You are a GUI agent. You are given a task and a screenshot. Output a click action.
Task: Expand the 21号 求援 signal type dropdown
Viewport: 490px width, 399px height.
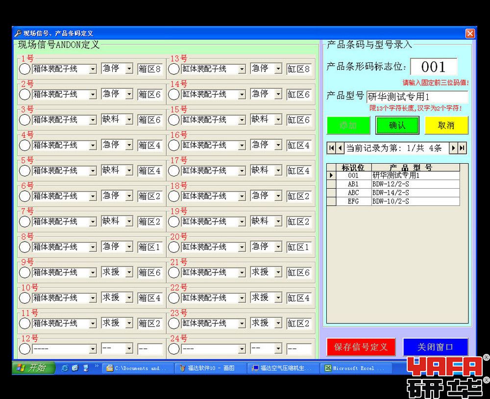(278, 273)
